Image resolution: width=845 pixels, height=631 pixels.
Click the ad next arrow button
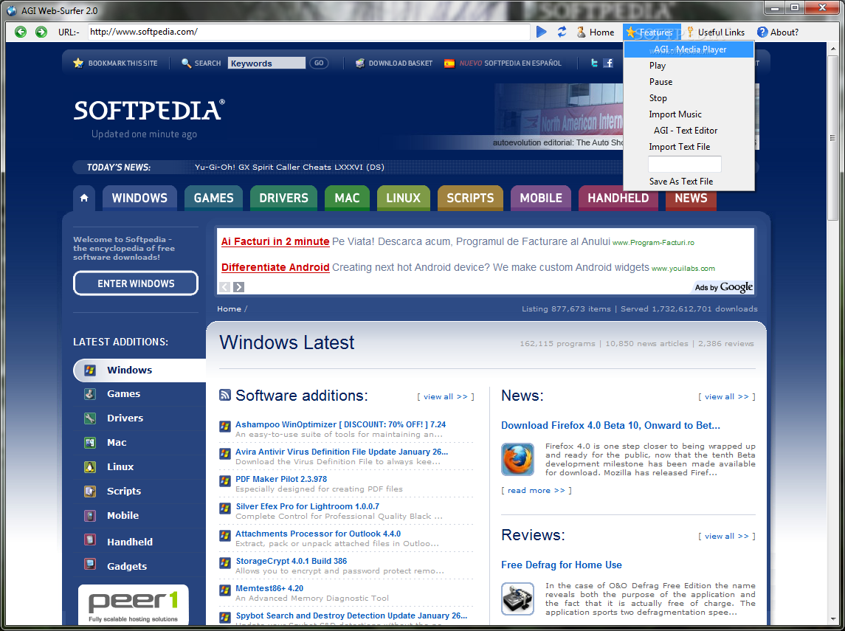[238, 287]
